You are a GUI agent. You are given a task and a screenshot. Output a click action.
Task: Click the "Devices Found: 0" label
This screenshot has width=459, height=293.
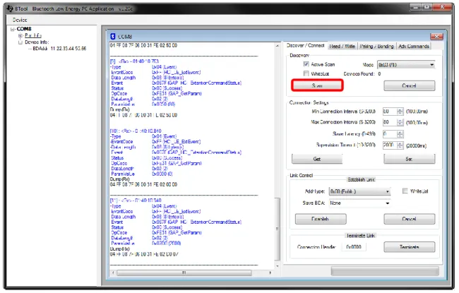pyautogui.click(x=362, y=73)
